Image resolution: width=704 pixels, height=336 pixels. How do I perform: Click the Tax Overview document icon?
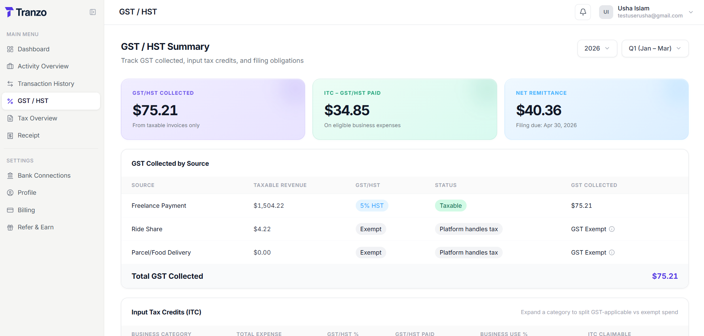(10, 118)
